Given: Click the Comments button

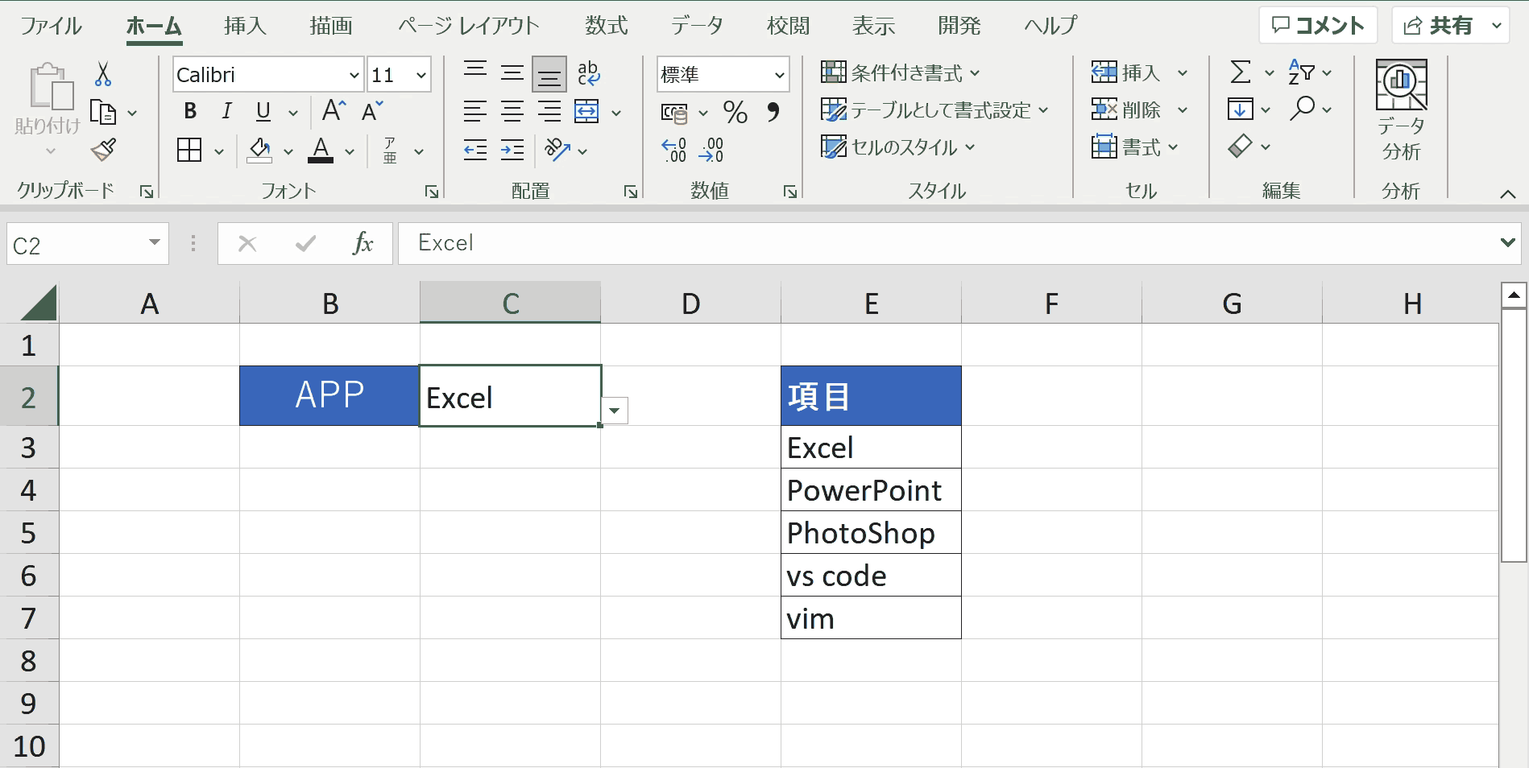Looking at the screenshot, I should pos(1318,26).
